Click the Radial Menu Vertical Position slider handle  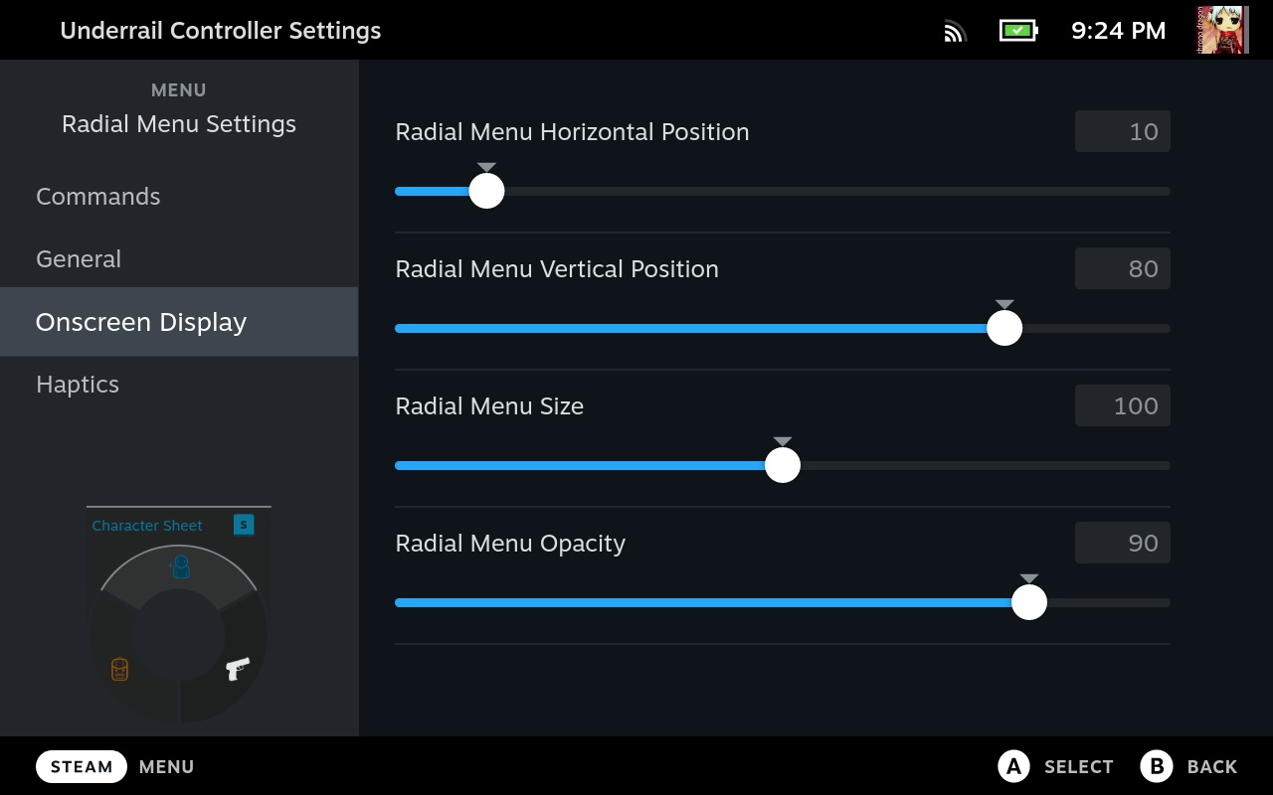click(1004, 328)
